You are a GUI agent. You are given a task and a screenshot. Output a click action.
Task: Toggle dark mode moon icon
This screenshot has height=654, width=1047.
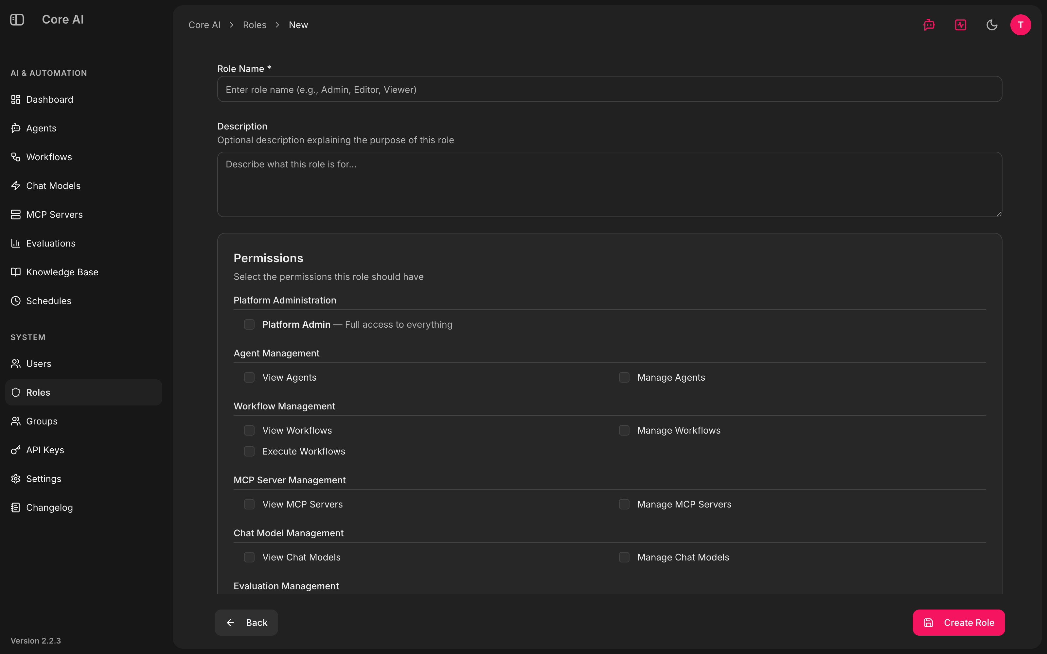tap(992, 25)
